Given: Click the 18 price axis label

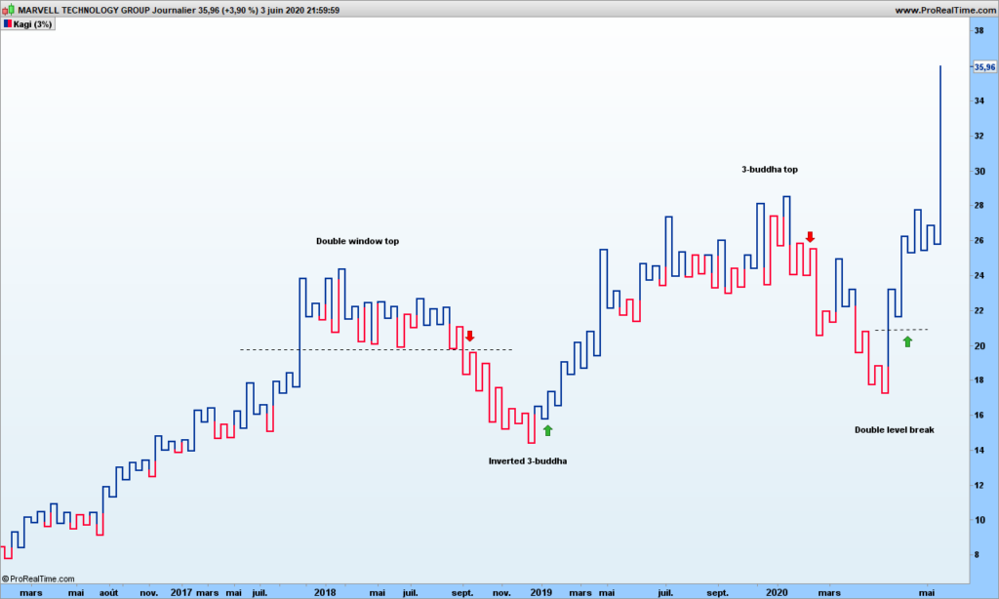Looking at the screenshot, I should point(979,379).
